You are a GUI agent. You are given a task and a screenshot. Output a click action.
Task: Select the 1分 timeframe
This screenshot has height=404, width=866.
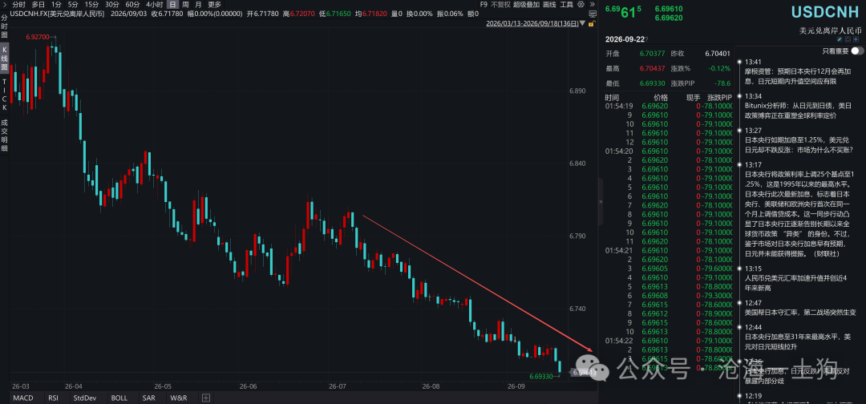coord(56,4)
